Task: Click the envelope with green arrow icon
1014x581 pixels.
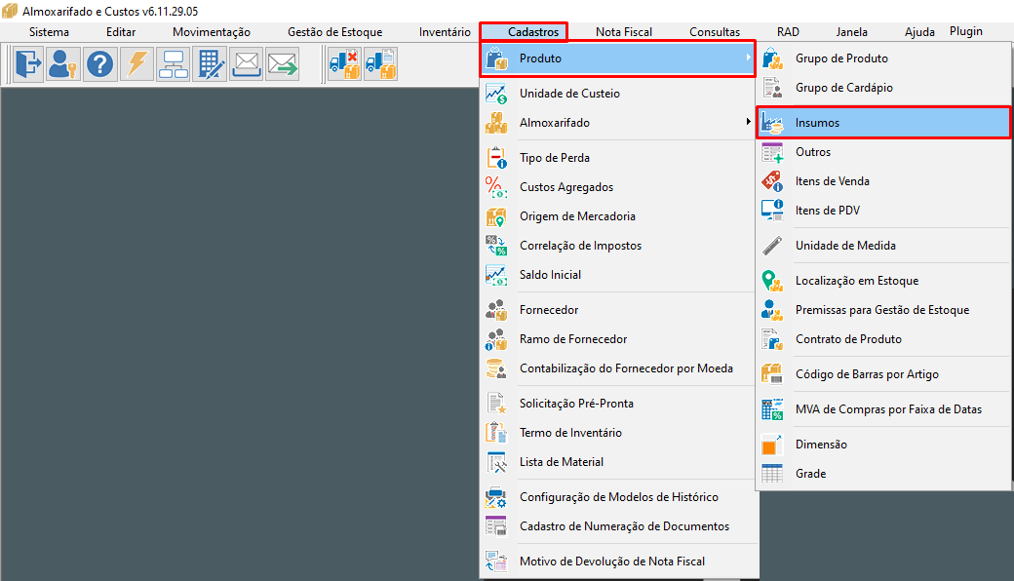Action: tap(283, 64)
